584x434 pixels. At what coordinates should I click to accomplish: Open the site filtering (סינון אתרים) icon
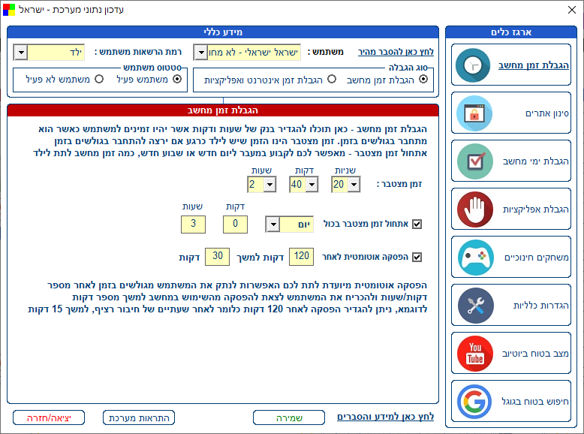click(475, 113)
